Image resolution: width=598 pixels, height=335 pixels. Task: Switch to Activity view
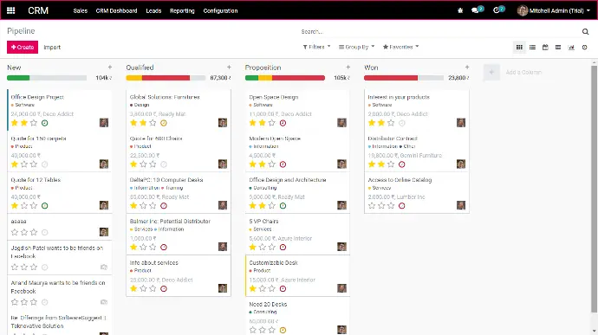(584, 48)
